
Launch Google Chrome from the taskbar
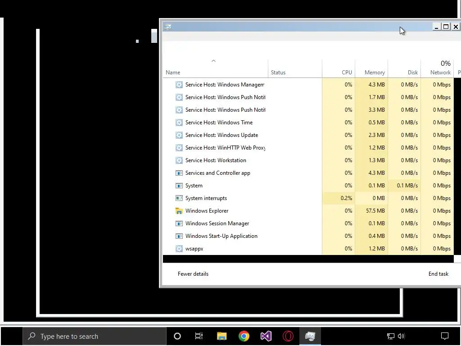244,336
